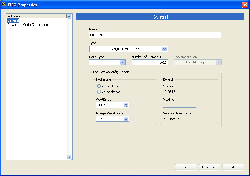Click the OK button
Screen dimensions: 250x176
pos(185,167)
